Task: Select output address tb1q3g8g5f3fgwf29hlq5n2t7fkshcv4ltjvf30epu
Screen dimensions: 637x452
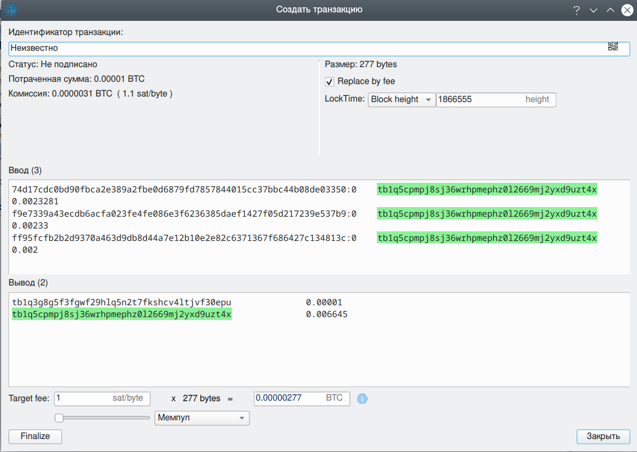Action: (x=121, y=302)
